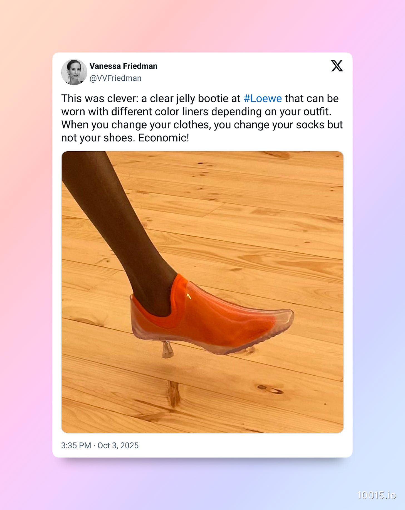Click the 3:35 PM timestamp

click(x=76, y=445)
